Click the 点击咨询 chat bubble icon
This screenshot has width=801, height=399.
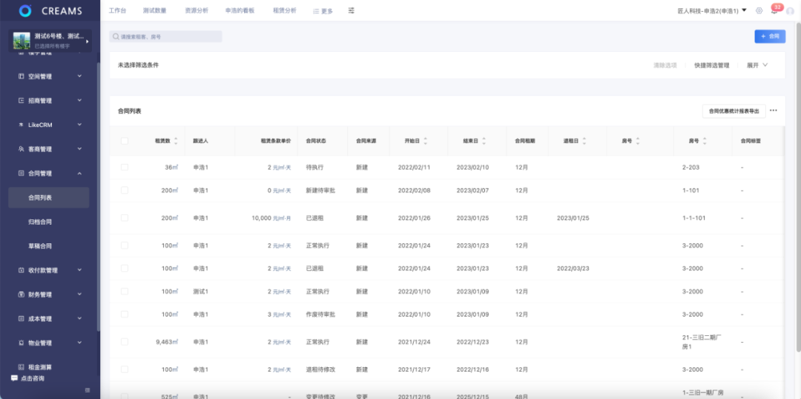click(x=14, y=378)
